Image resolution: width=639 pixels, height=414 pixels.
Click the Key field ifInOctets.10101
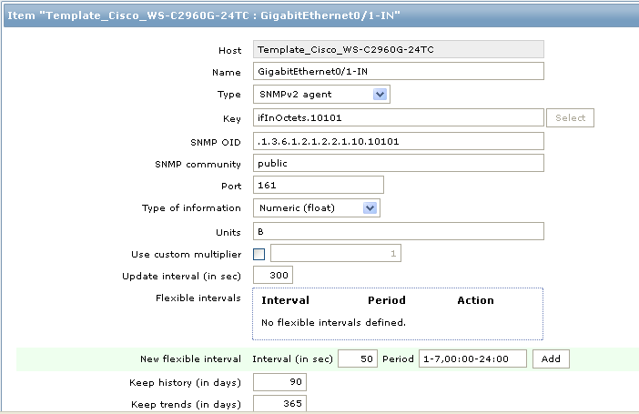coord(398,117)
